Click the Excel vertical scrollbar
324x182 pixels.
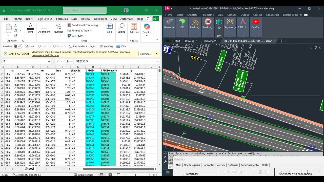click(x=159, y=70)
